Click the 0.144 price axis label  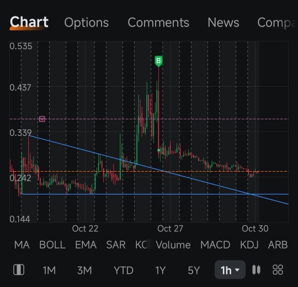20,219
